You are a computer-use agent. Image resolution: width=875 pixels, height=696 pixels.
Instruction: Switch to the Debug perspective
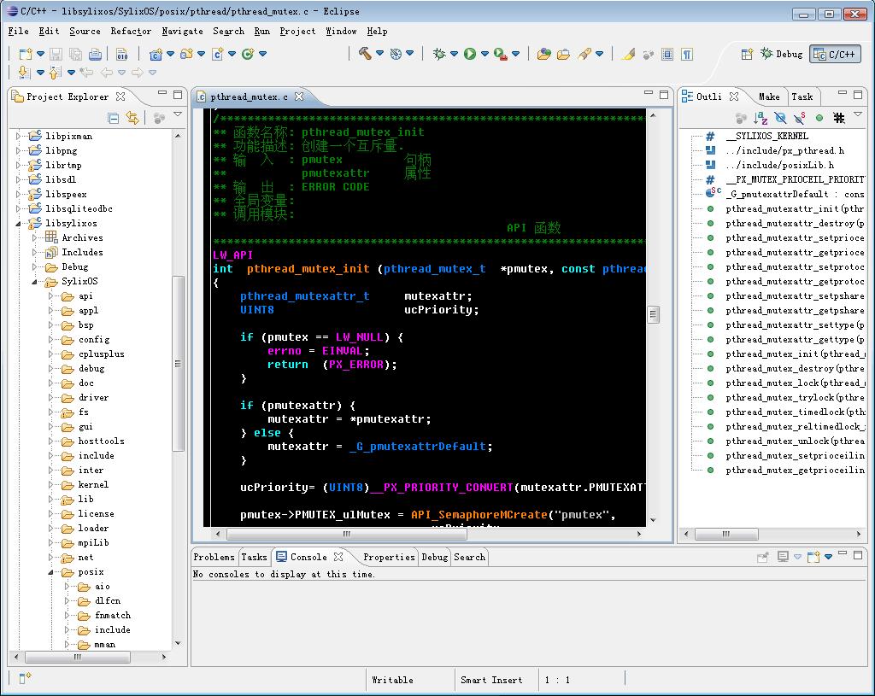pos(782,54)
